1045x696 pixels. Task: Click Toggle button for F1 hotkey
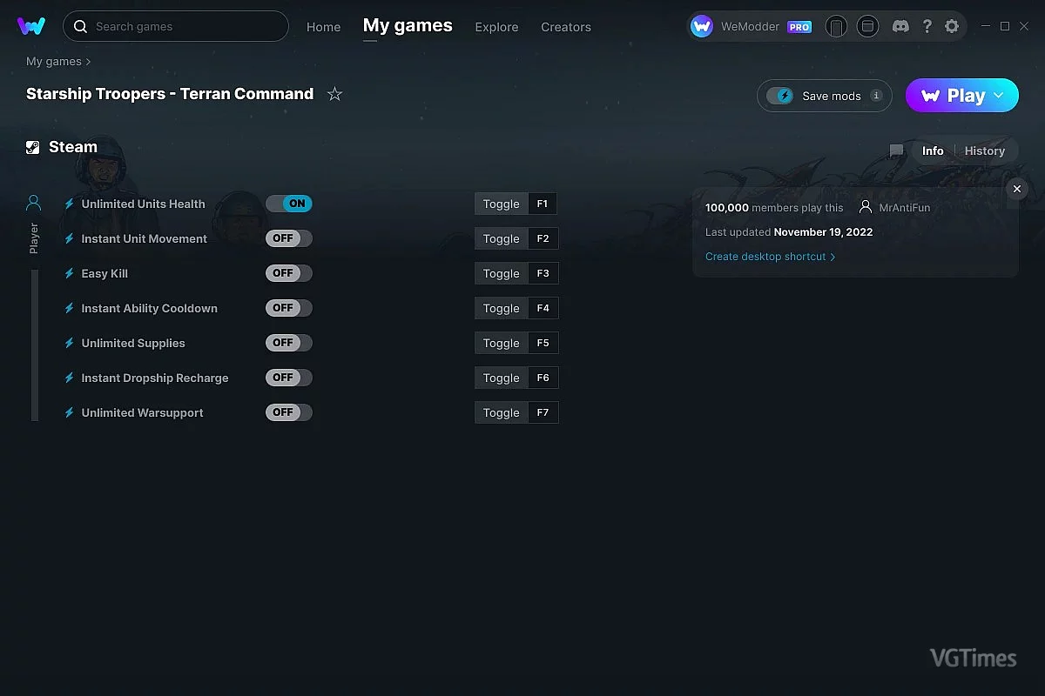point(501,204)
